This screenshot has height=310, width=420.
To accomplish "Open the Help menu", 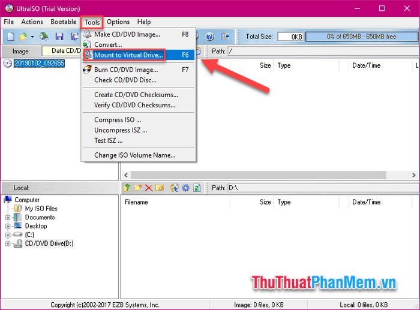I will click(x=144, y=22).
